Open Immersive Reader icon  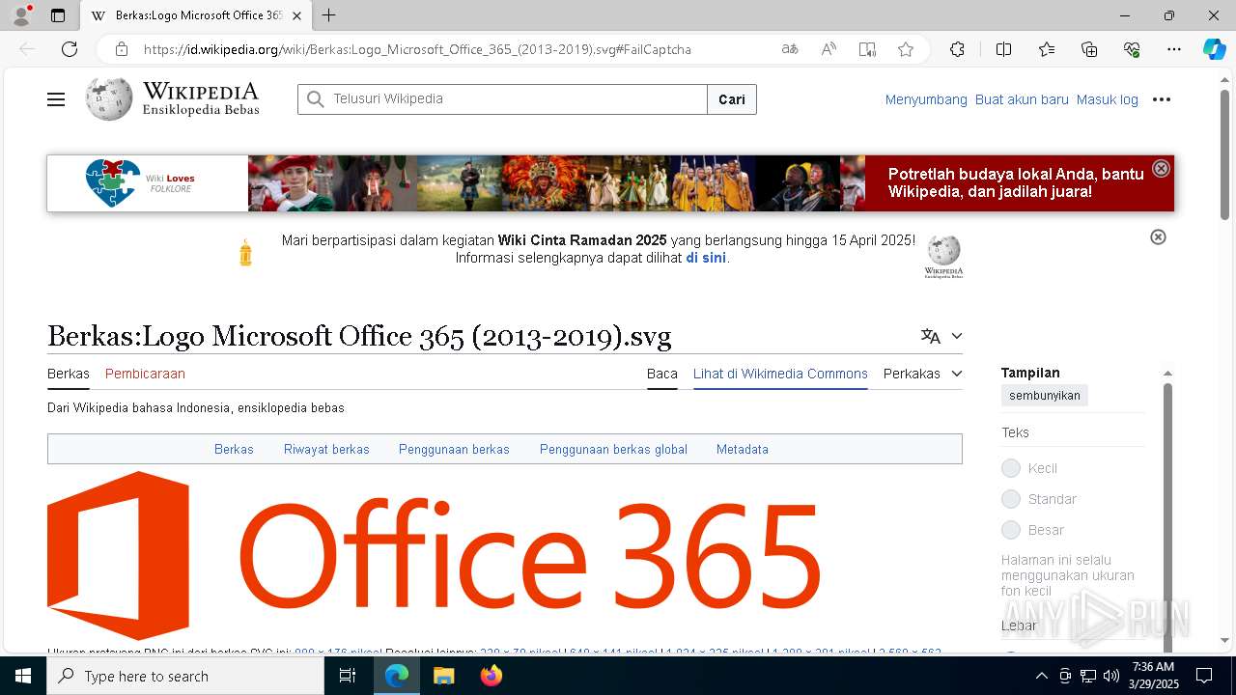[x=867, y=49]
